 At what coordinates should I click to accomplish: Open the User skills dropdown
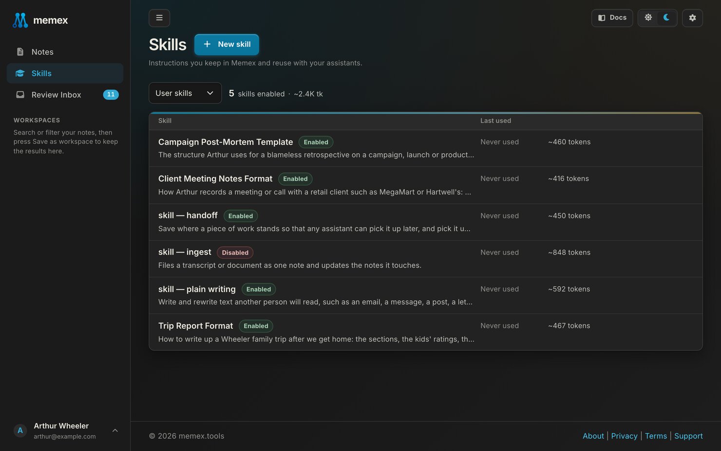tap(185, 93)
